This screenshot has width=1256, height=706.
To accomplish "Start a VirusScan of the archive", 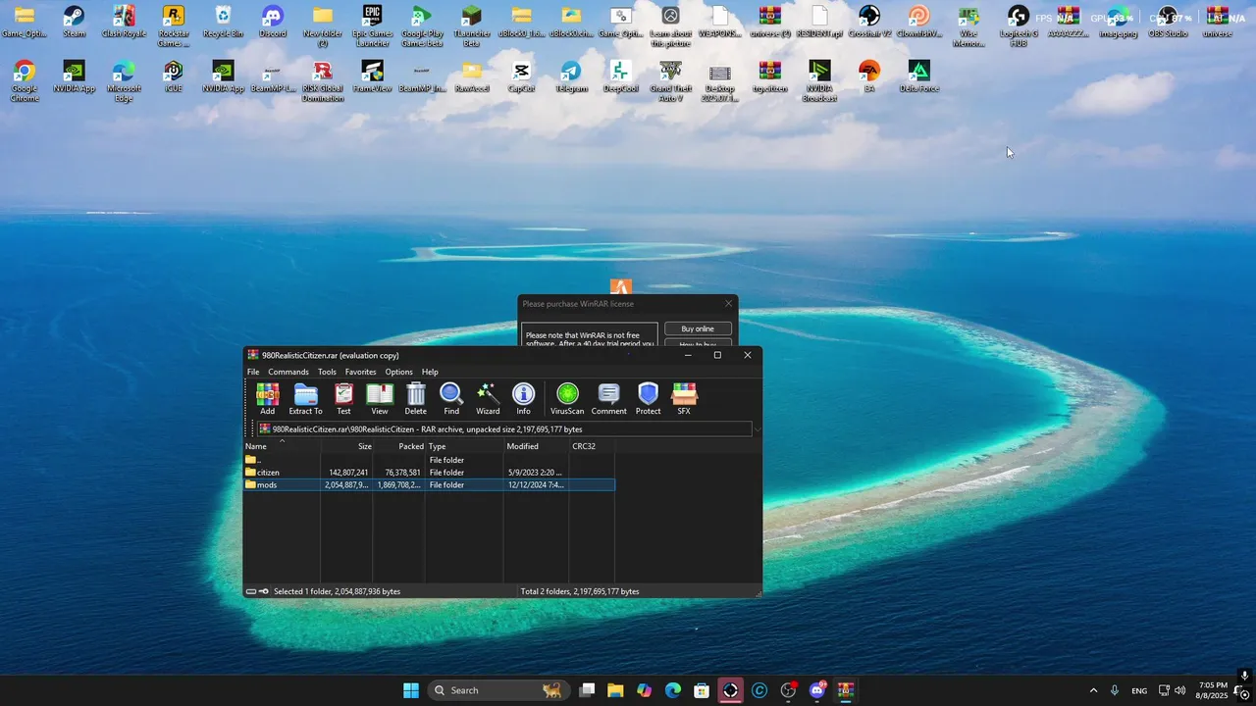I will [x=567, y=399].
